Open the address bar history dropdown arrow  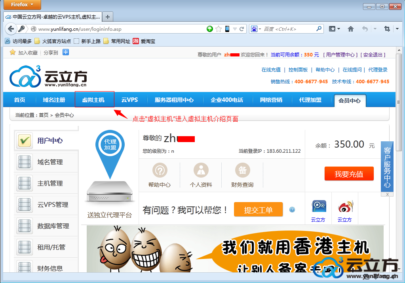pos(235,29)
